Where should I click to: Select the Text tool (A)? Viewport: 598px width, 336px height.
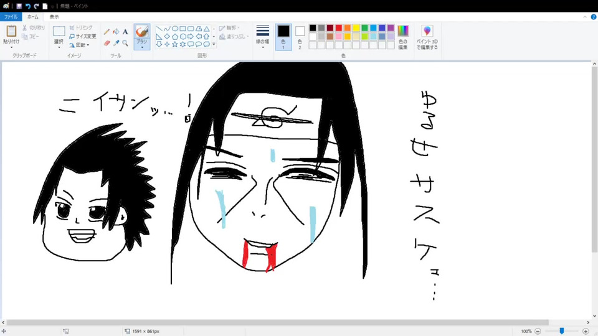click(125, 32)
